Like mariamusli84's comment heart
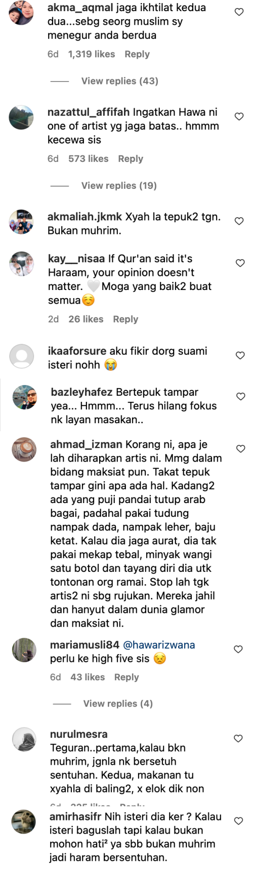253x869 pixels. (x=238, y=649)
